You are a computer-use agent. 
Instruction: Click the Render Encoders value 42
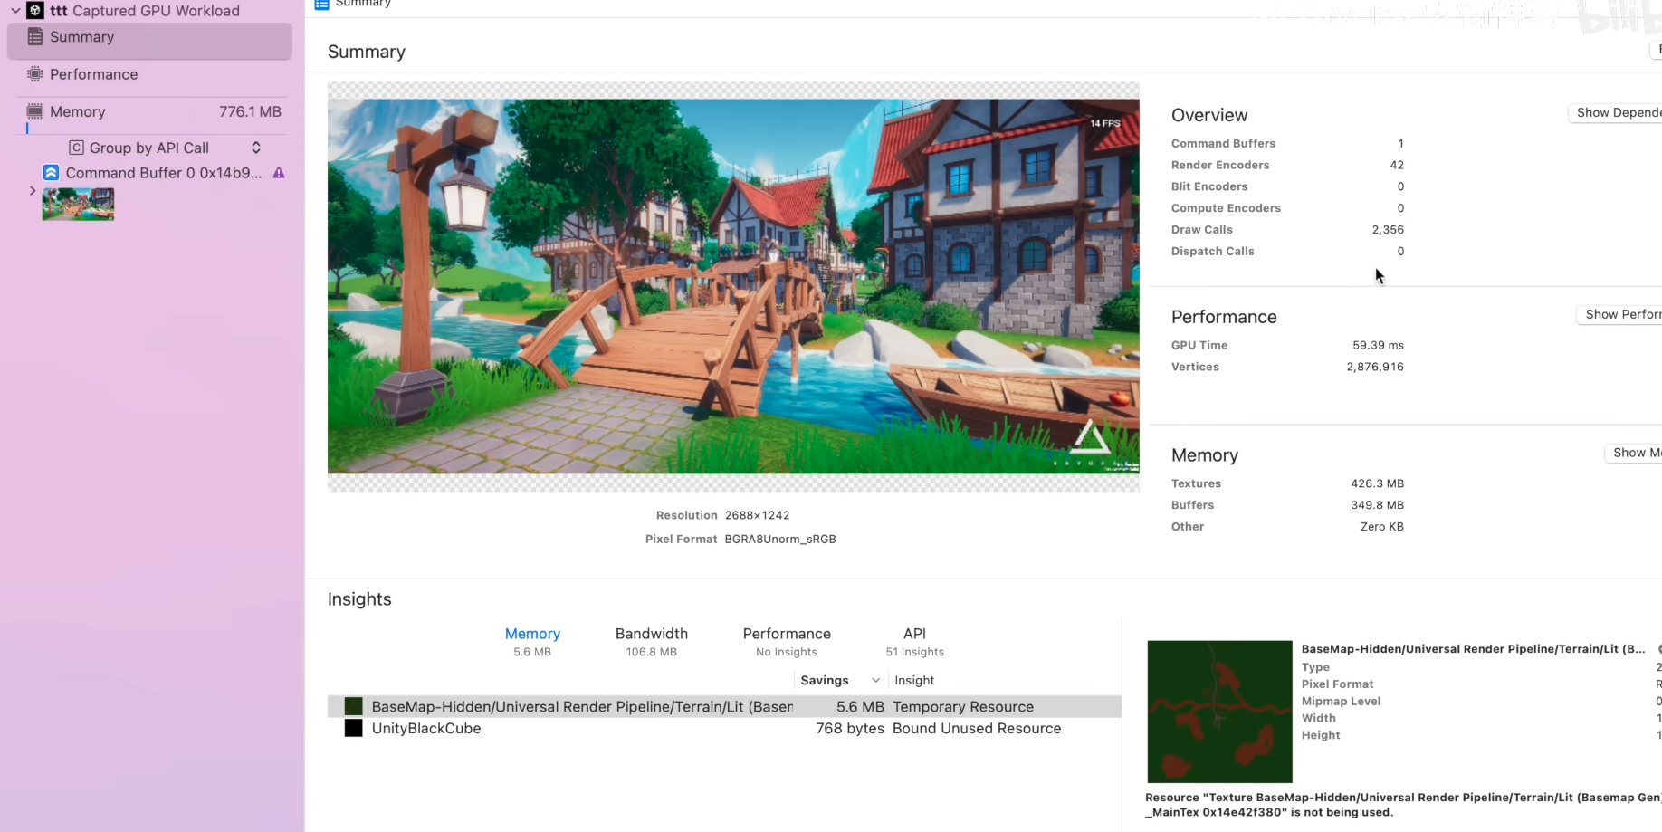pos(1397,166)
